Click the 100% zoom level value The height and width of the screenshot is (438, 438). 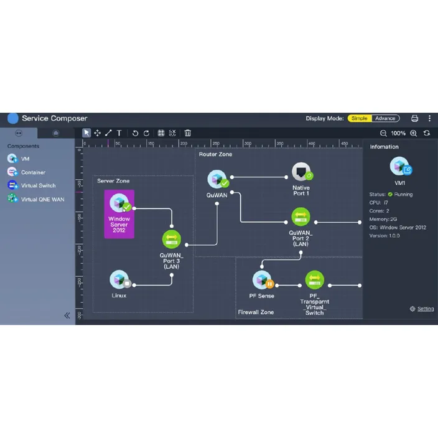point(398,133)
